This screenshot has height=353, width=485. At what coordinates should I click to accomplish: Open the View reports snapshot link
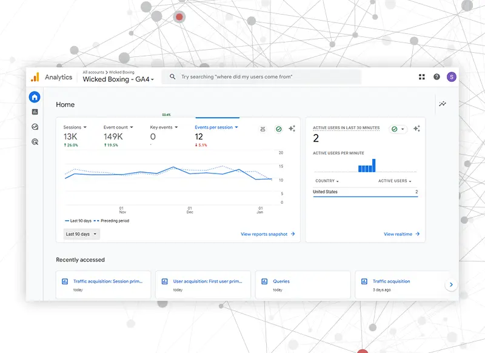(x=267, y=234)
